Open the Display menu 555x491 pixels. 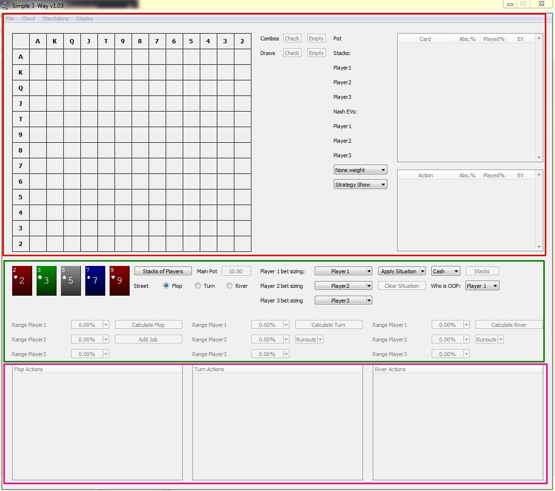(84, 19)
